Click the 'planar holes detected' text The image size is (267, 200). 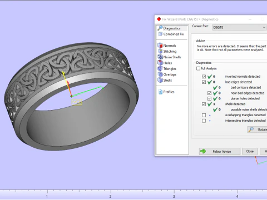245,98
